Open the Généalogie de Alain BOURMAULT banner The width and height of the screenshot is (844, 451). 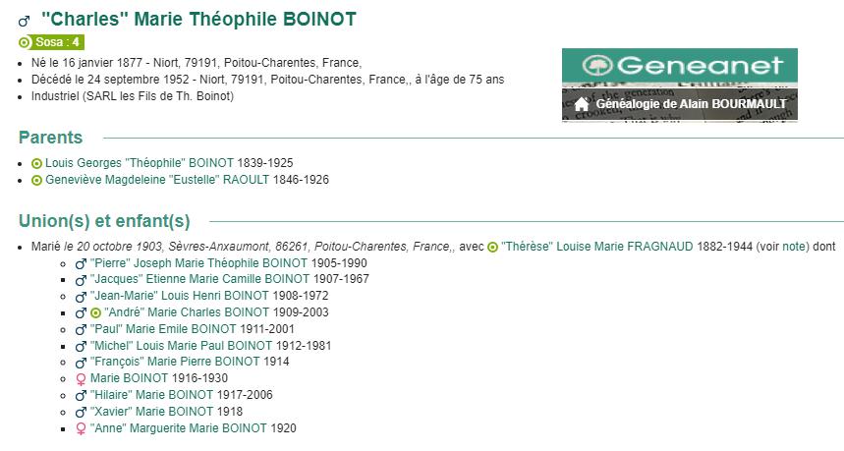coord(680,104)
